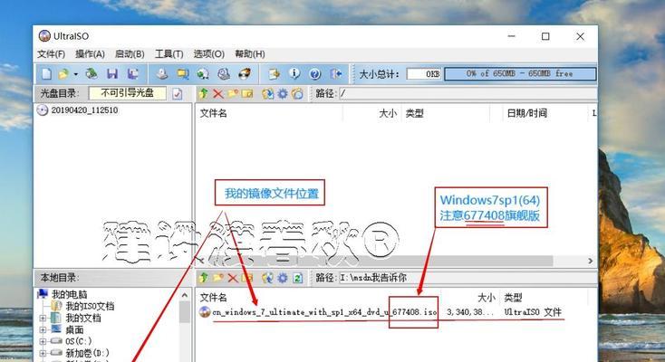Click Refresh icon in local pane toolbar

(x=298, y=278)
